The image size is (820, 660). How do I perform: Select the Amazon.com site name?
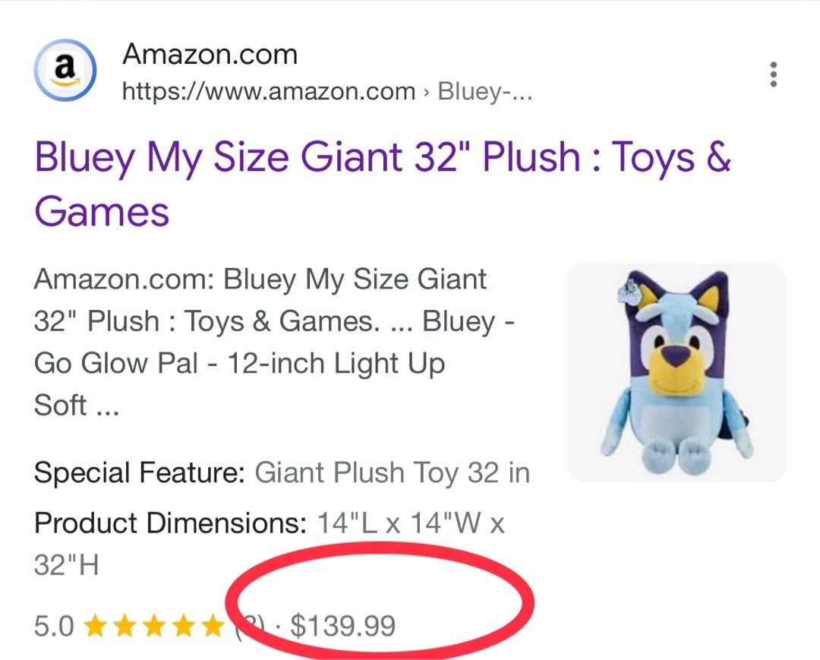[x=210, y=55]
